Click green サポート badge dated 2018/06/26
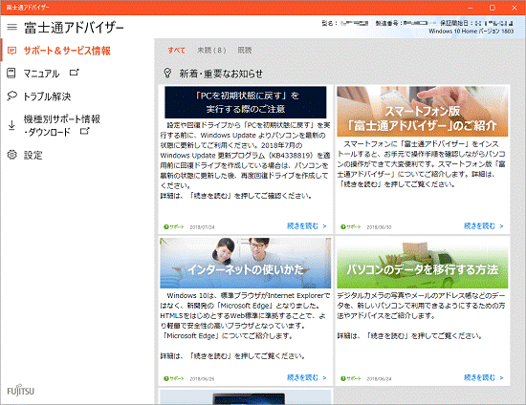 pyautogui.click(x=174, y=378)
